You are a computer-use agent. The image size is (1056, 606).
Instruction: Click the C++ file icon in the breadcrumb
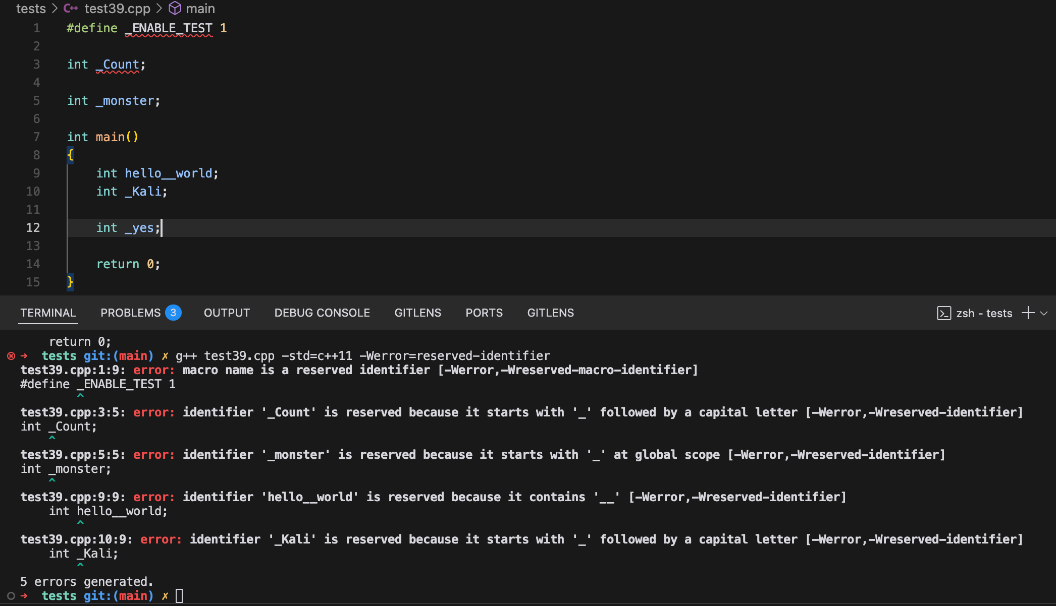(x=71, y=9)
